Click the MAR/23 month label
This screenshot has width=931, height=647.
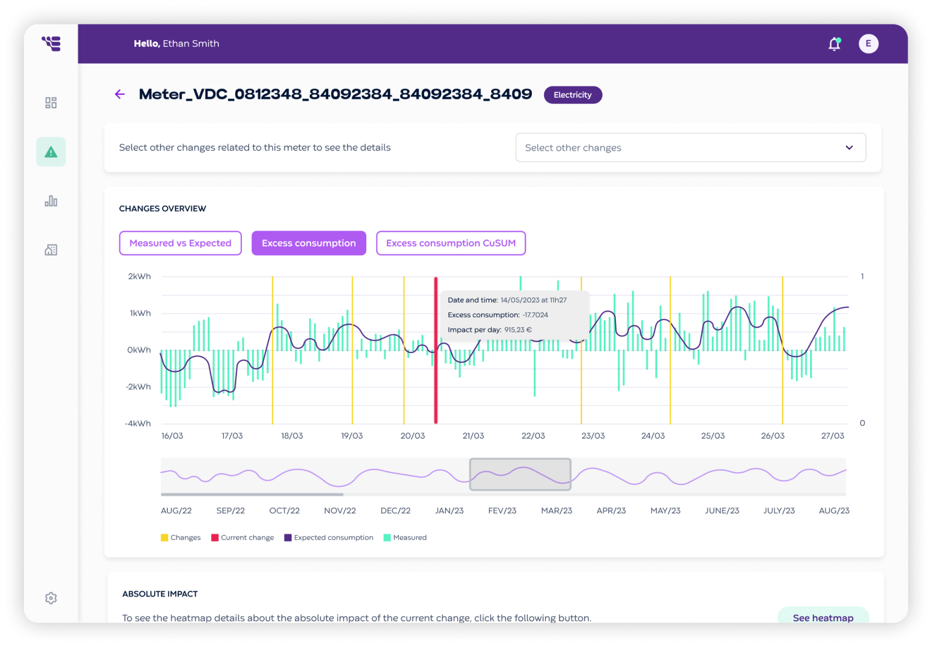tap(556, 511)
